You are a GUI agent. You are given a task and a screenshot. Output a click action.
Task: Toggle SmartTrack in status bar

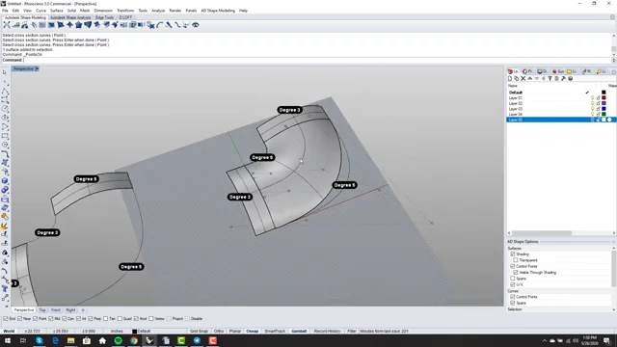pyautogui.click(x=275, y=332)
